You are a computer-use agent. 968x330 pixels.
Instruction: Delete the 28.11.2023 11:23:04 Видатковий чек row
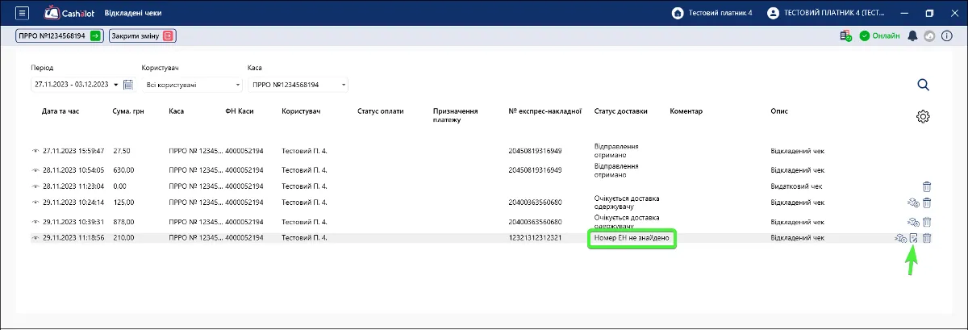click(x=927, y=186)
